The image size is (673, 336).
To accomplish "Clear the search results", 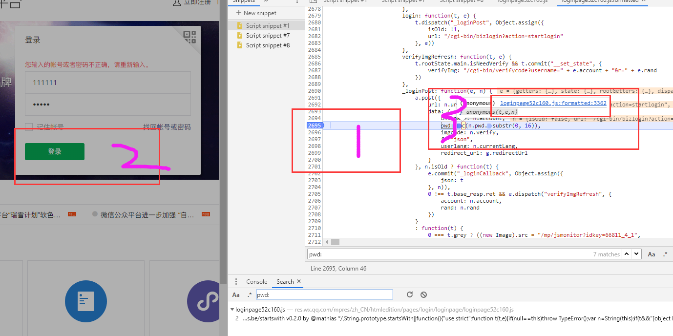I will coord(423,294).
